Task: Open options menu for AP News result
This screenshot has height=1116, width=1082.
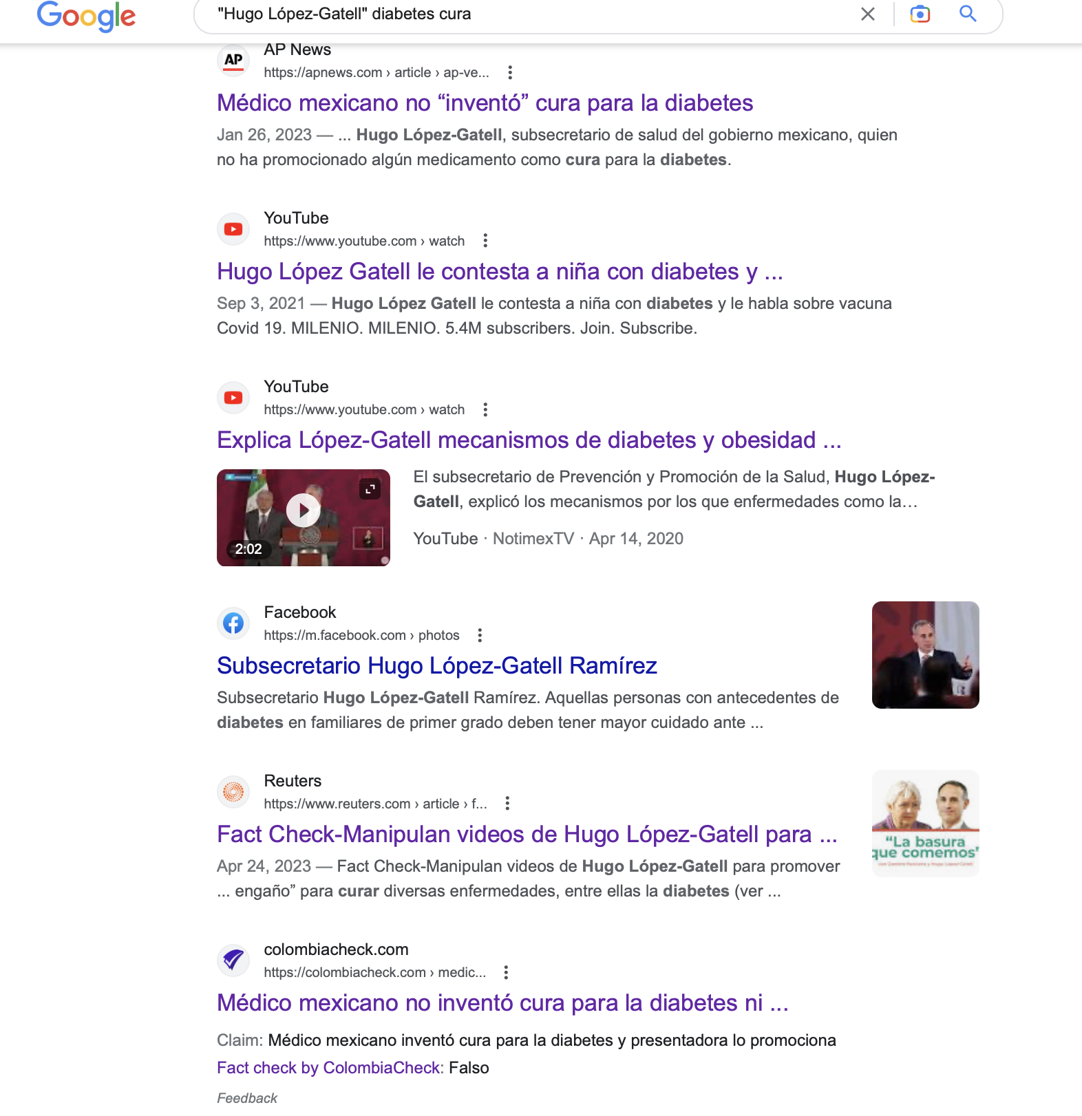Action: point(510,72)
